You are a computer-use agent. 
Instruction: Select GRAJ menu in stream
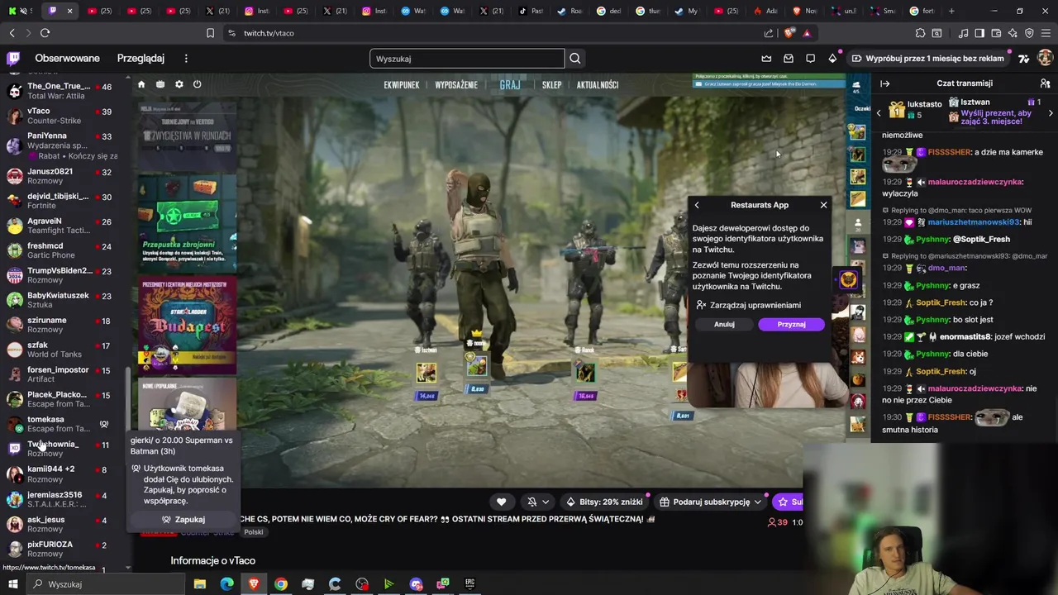tap(510, 85)
